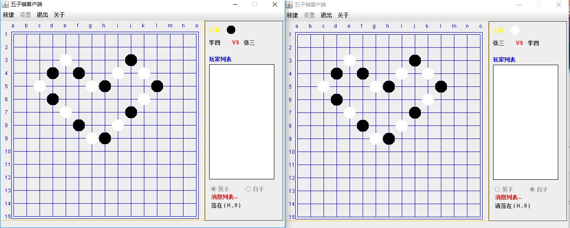Click white stone at i8 on right board
This screenshot has width=570, height=228.
click(402, 126)
